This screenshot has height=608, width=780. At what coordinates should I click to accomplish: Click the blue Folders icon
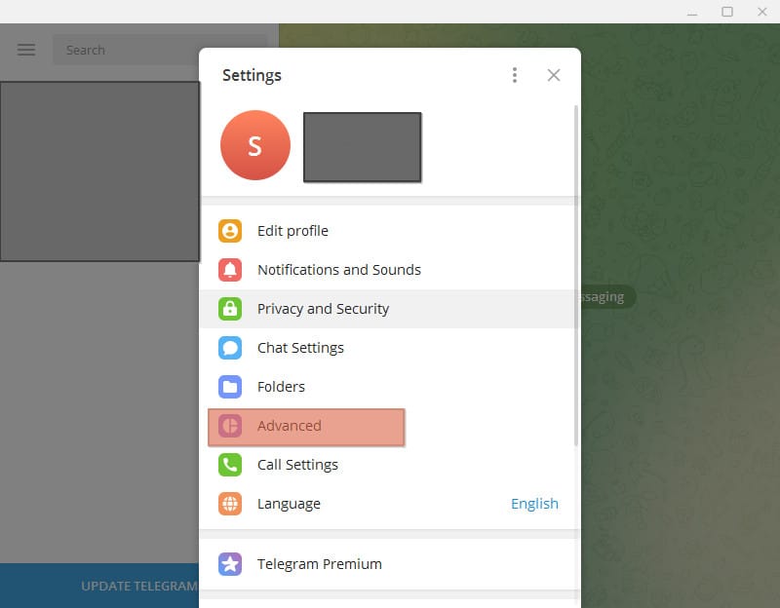(230, 387)
